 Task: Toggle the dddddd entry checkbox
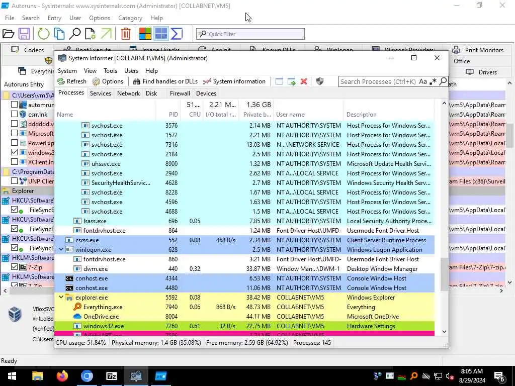tap(14, 124)
